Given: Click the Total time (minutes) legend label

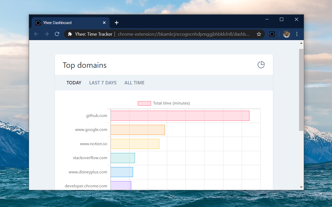Looking at the screenshot, I should tap(171, 103).
